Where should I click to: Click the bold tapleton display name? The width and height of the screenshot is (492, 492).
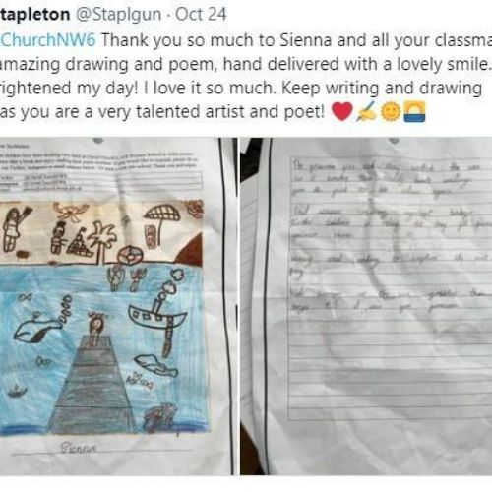pyautogui.click(x=35, y=15)
